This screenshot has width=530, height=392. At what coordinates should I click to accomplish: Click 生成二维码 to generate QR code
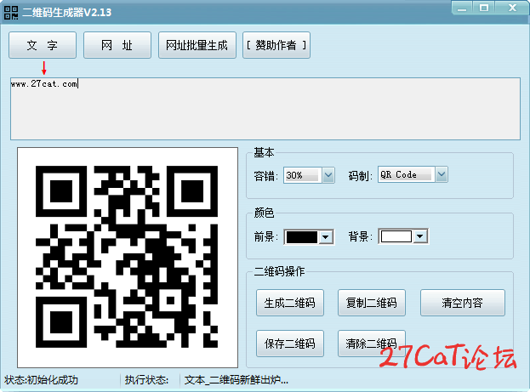(290, 303)
